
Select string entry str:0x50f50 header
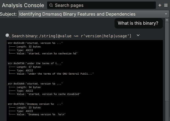[35, 63]
